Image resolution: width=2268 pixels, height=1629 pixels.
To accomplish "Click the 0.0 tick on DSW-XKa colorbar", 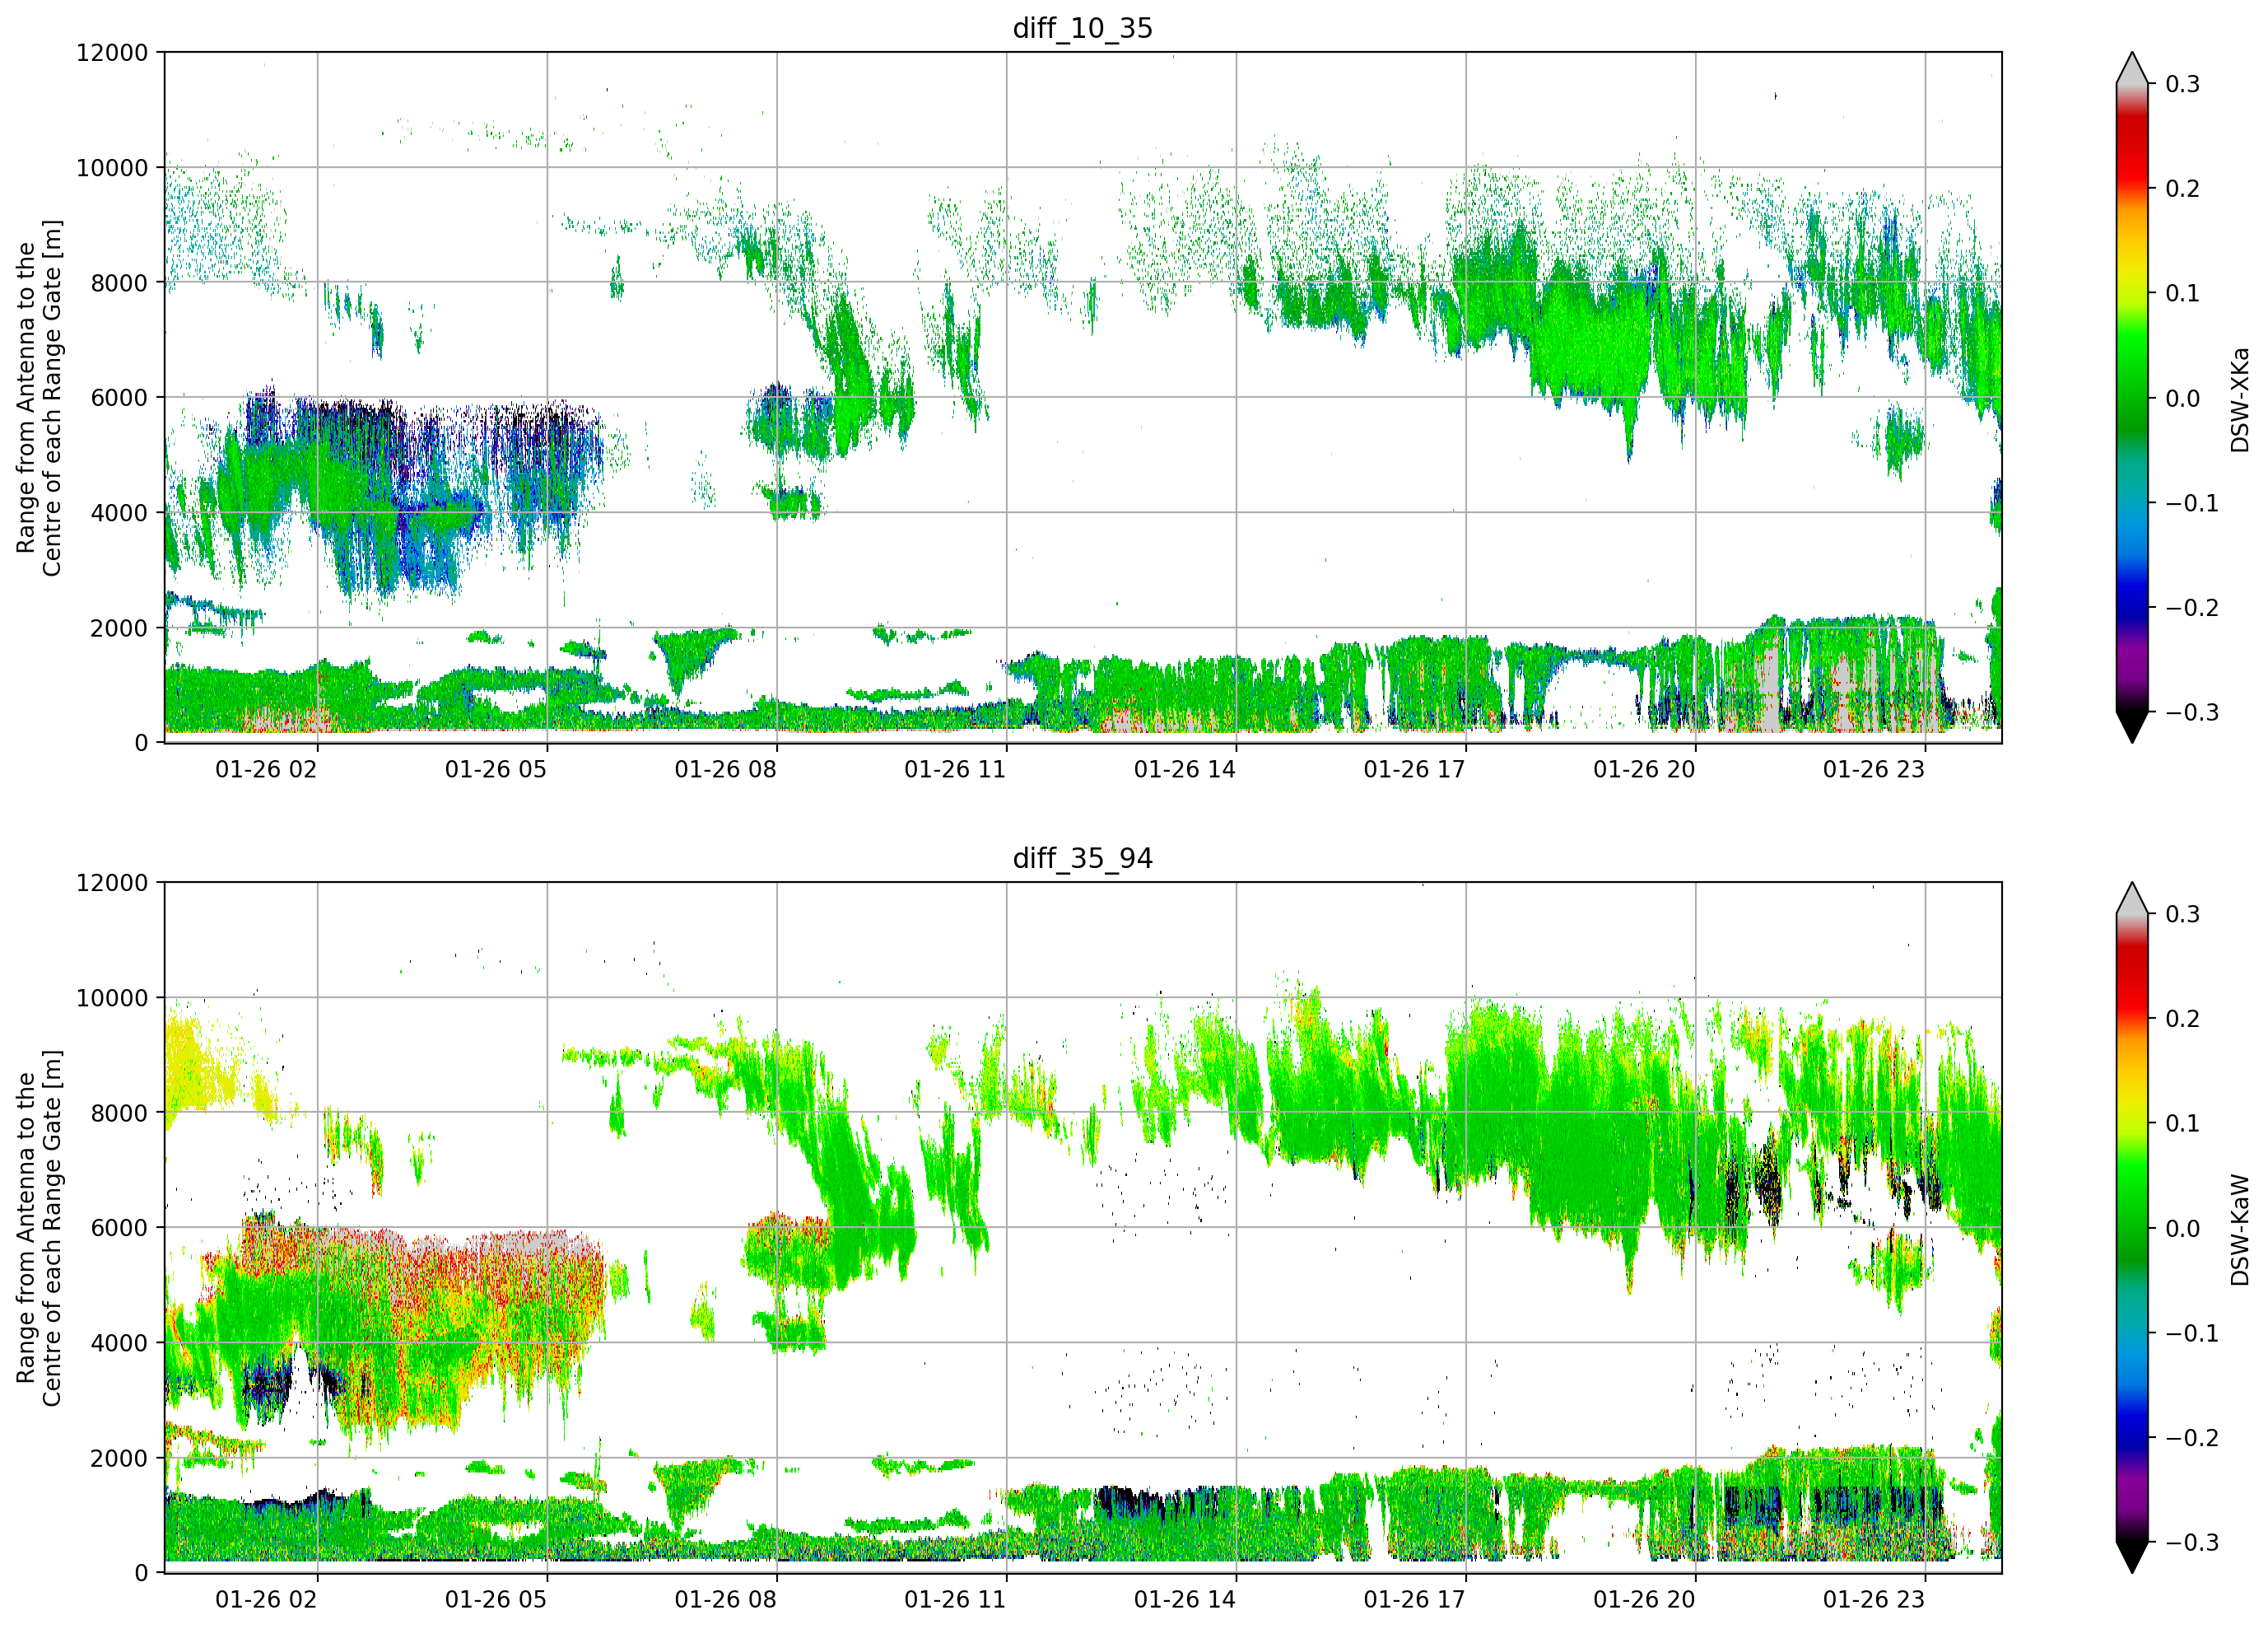I will (2183, 399).
